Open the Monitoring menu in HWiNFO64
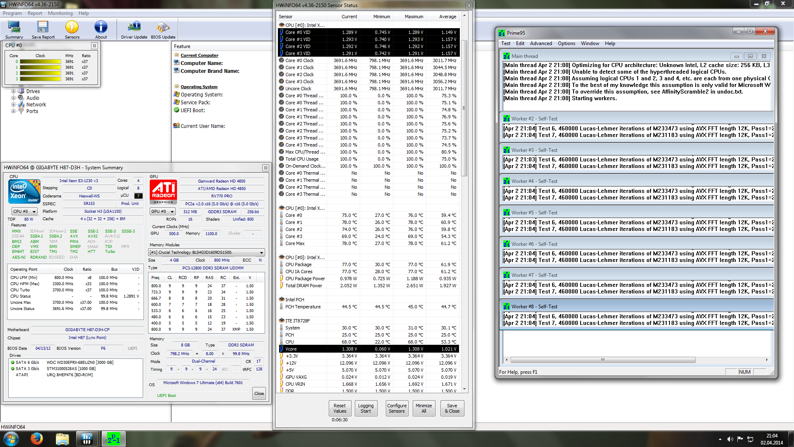The height and width of the screenshot is (447, 794). point(60,13)
